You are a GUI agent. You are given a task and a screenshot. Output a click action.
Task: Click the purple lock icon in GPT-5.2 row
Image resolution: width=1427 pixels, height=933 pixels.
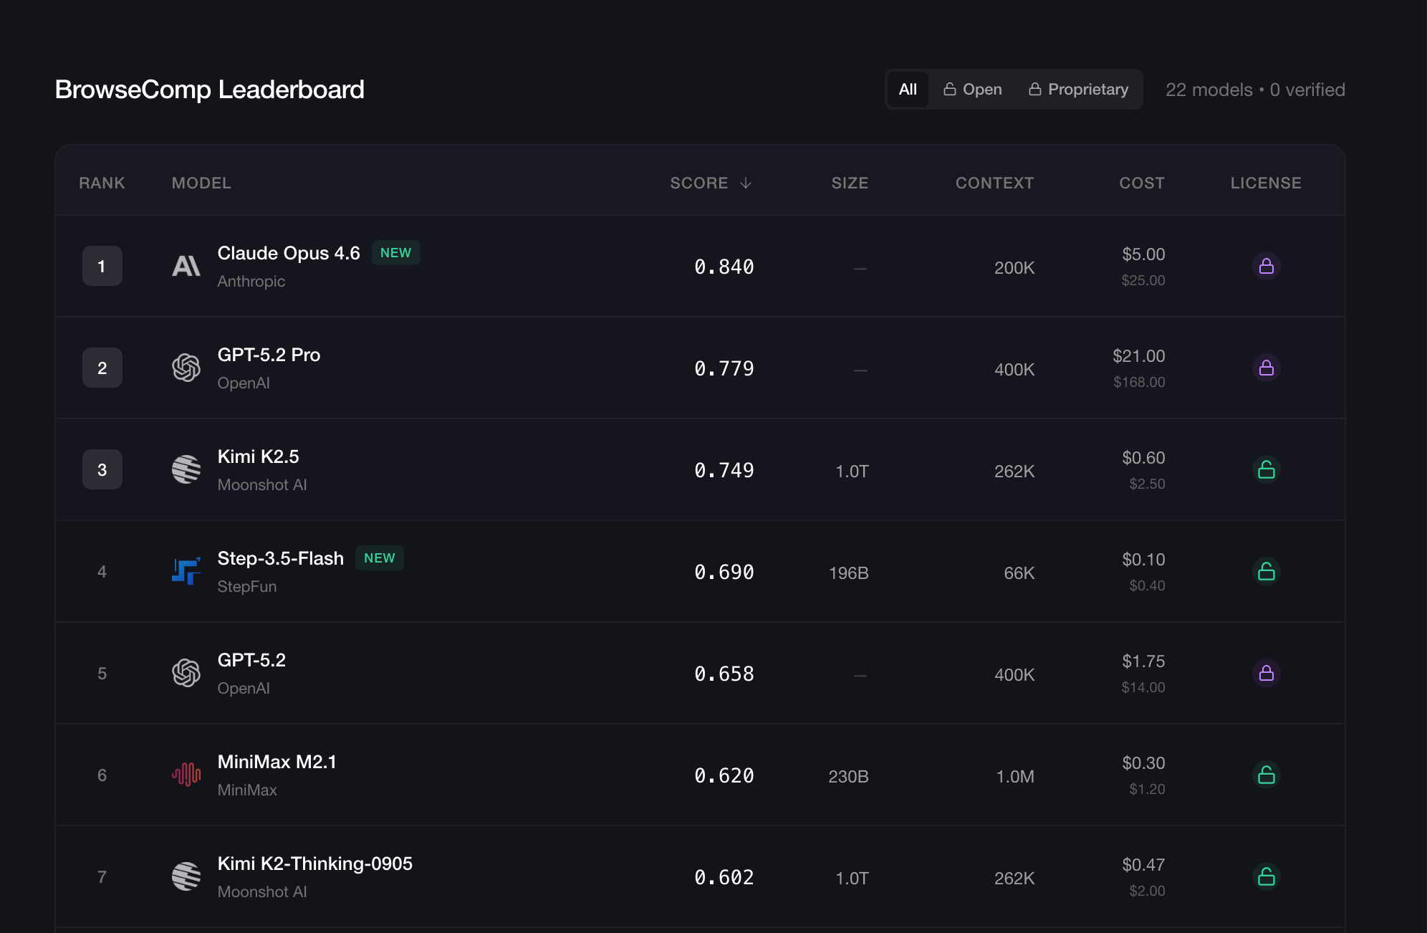(x=1266, y=674)
